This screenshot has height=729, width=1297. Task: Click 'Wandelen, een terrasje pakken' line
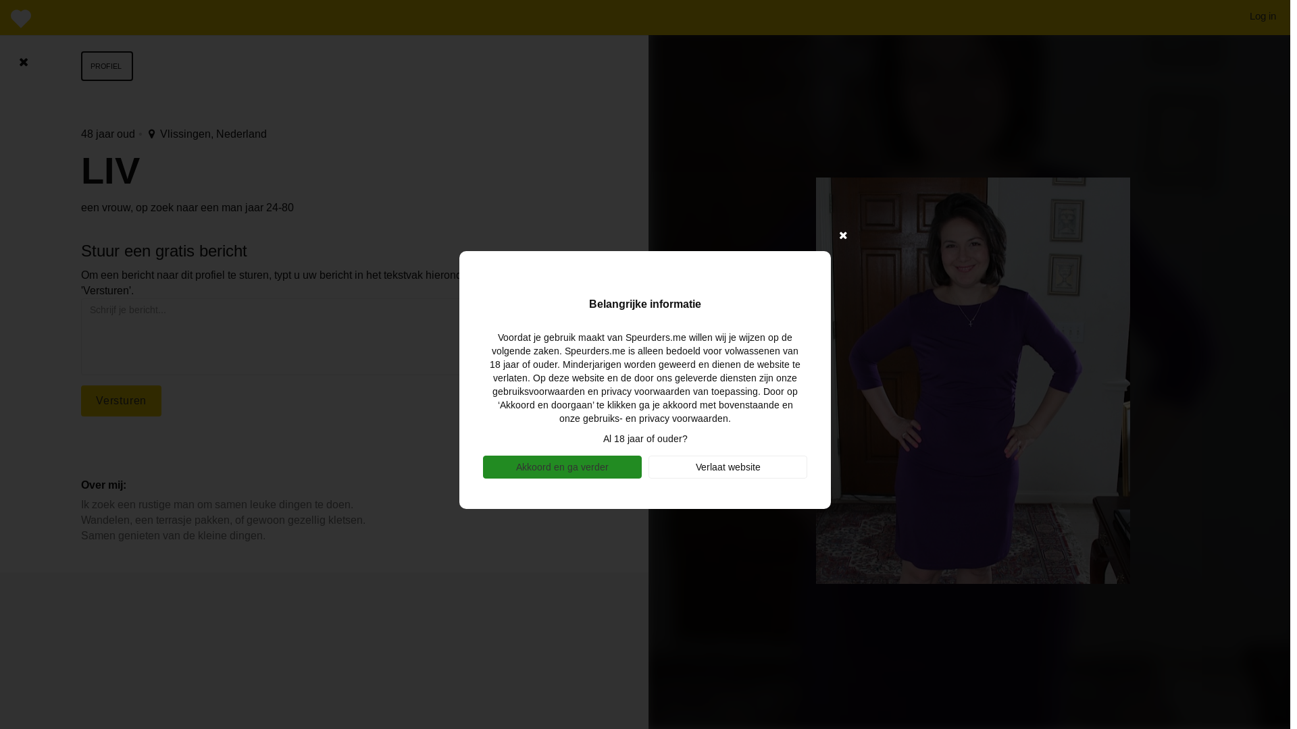coord(223,520)
